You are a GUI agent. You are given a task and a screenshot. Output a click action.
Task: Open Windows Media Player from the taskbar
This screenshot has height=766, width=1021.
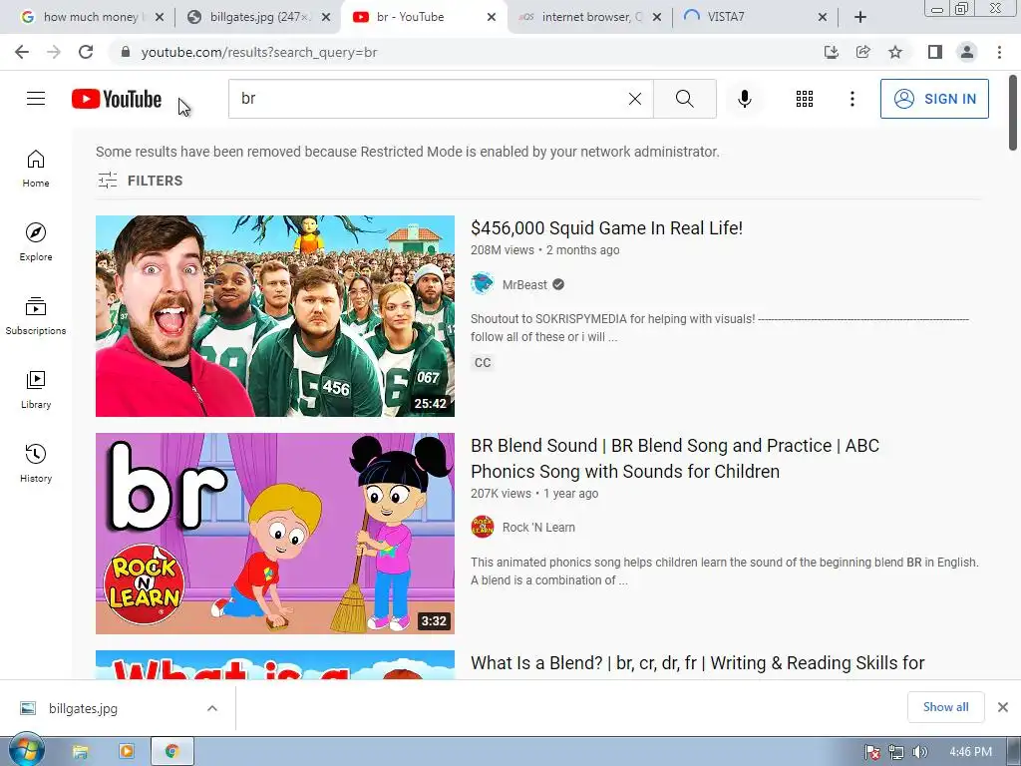pos(127,752)
